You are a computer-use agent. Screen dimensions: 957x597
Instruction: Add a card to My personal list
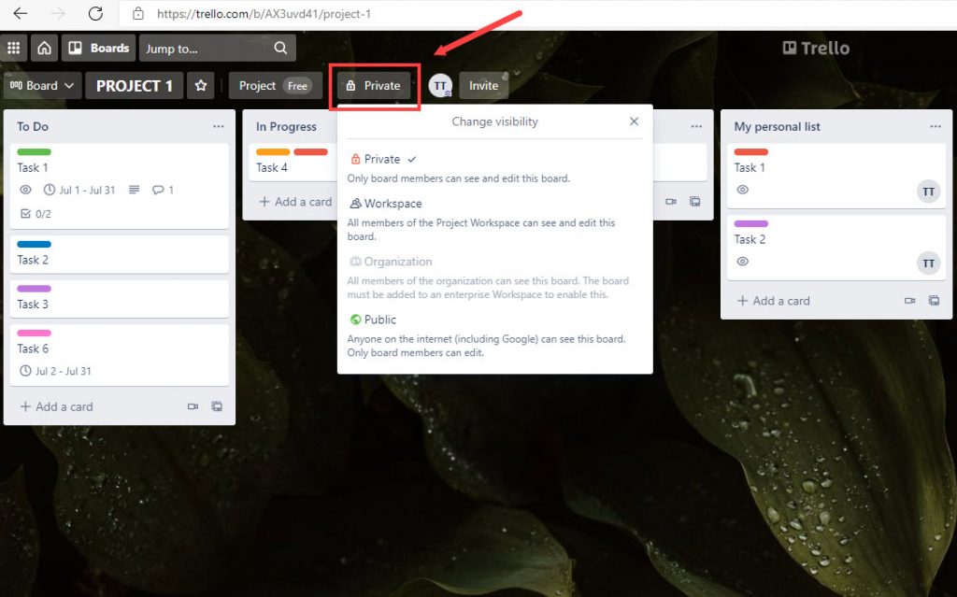pos(774,300)
